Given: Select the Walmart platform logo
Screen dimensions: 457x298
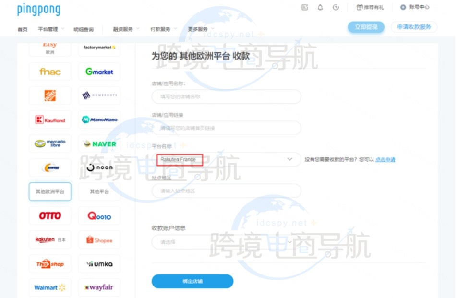Looking at the screenshot, I should [50, 288].
